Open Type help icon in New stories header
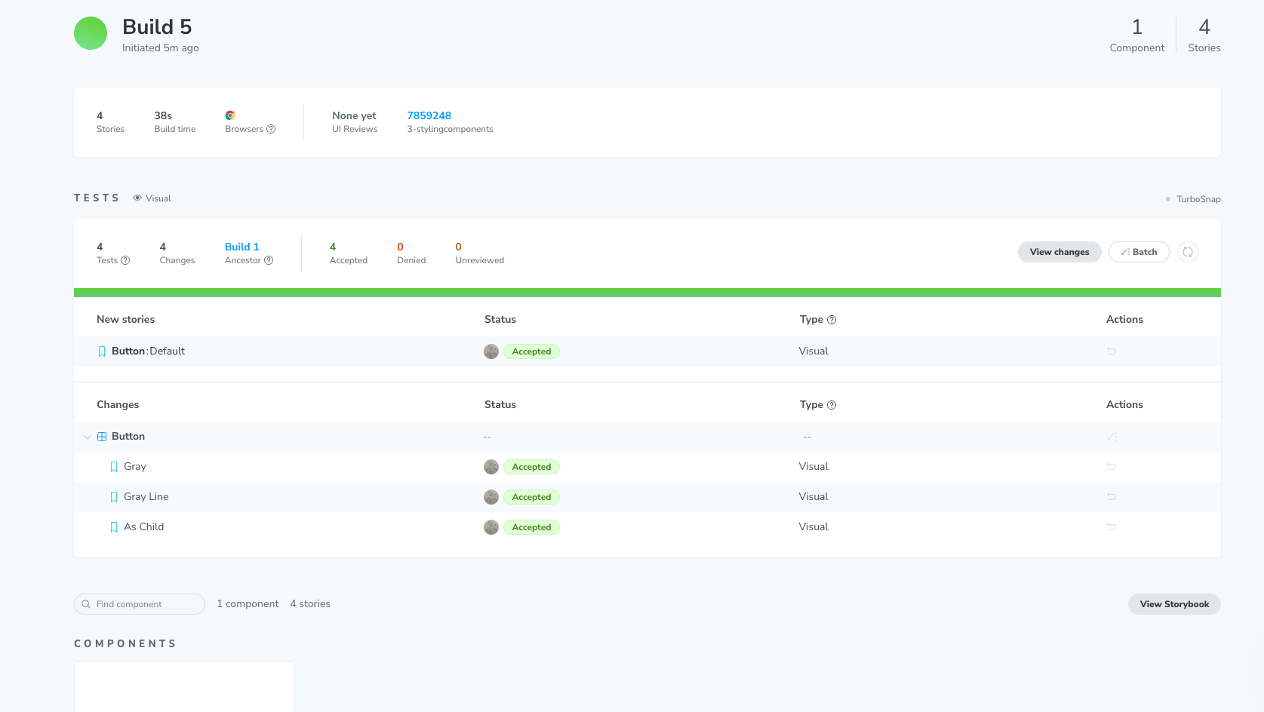The height and width of the screenshot is (712, 1264). (832, 320)
